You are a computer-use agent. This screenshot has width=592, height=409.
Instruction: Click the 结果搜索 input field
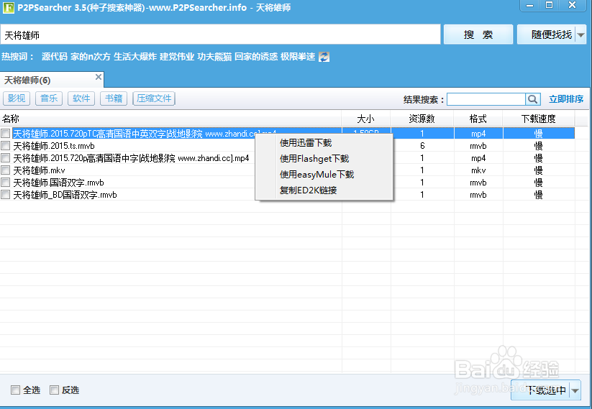pos(486,99)
